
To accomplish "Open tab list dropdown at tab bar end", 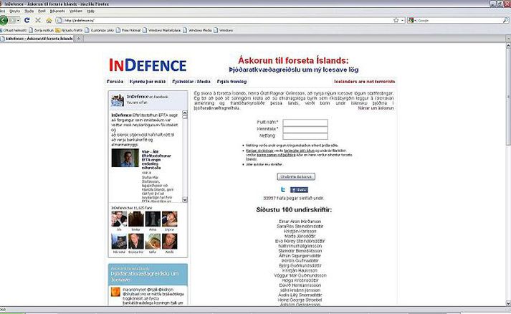I will pyautogui.click(x=508, y=39).
